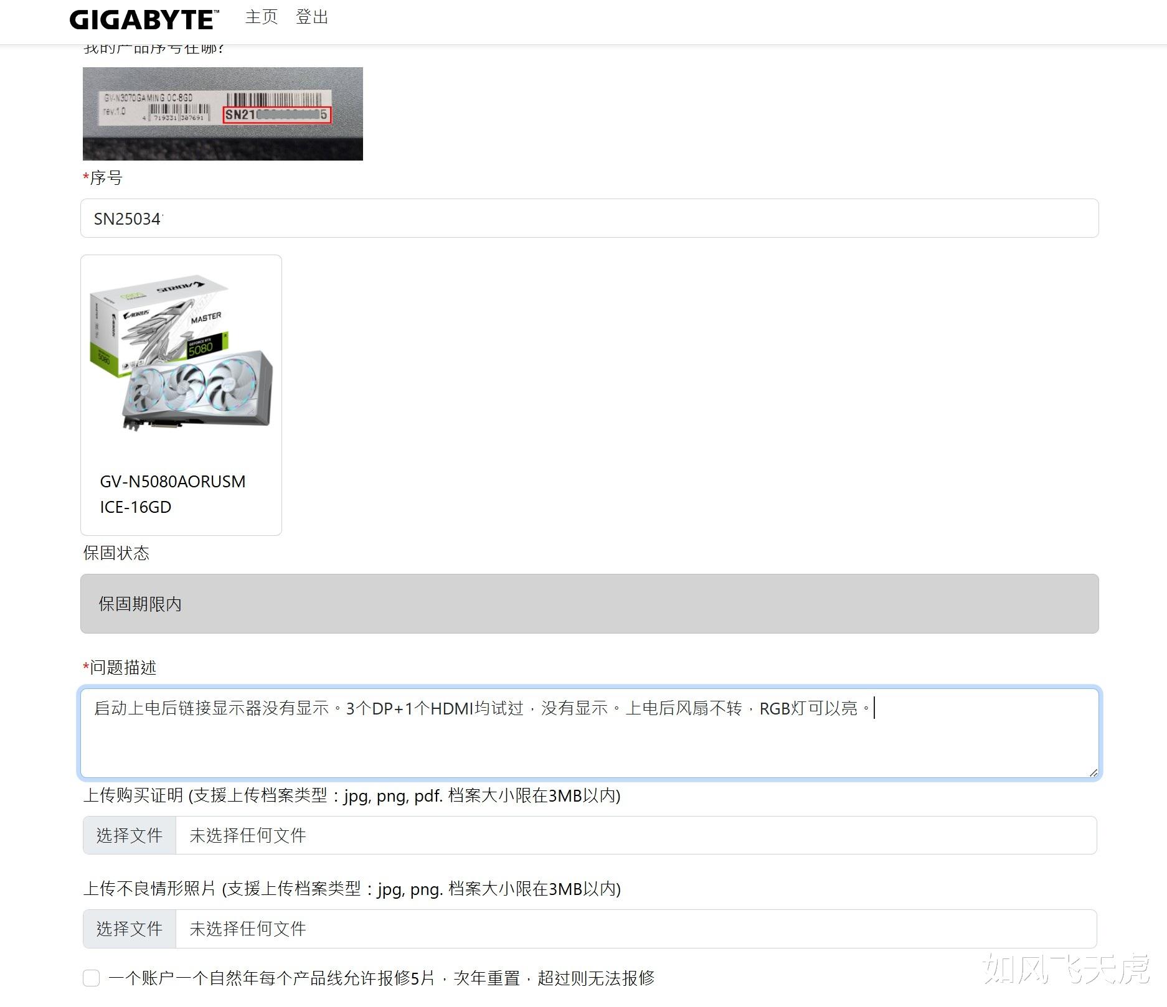Image resolution: width=1167 pixels, height=1007 pixels.
Task: Click the 一个账户一个自然年 terms text
Action: click(x=382, y=978)
